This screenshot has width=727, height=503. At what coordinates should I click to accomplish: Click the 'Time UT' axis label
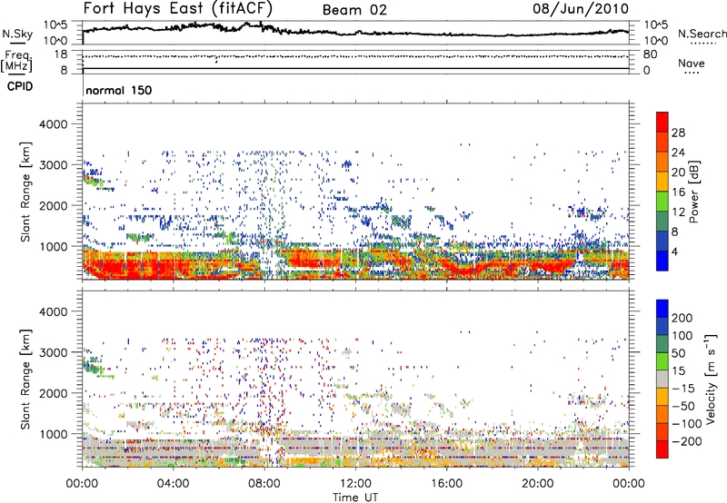[355, 497]
